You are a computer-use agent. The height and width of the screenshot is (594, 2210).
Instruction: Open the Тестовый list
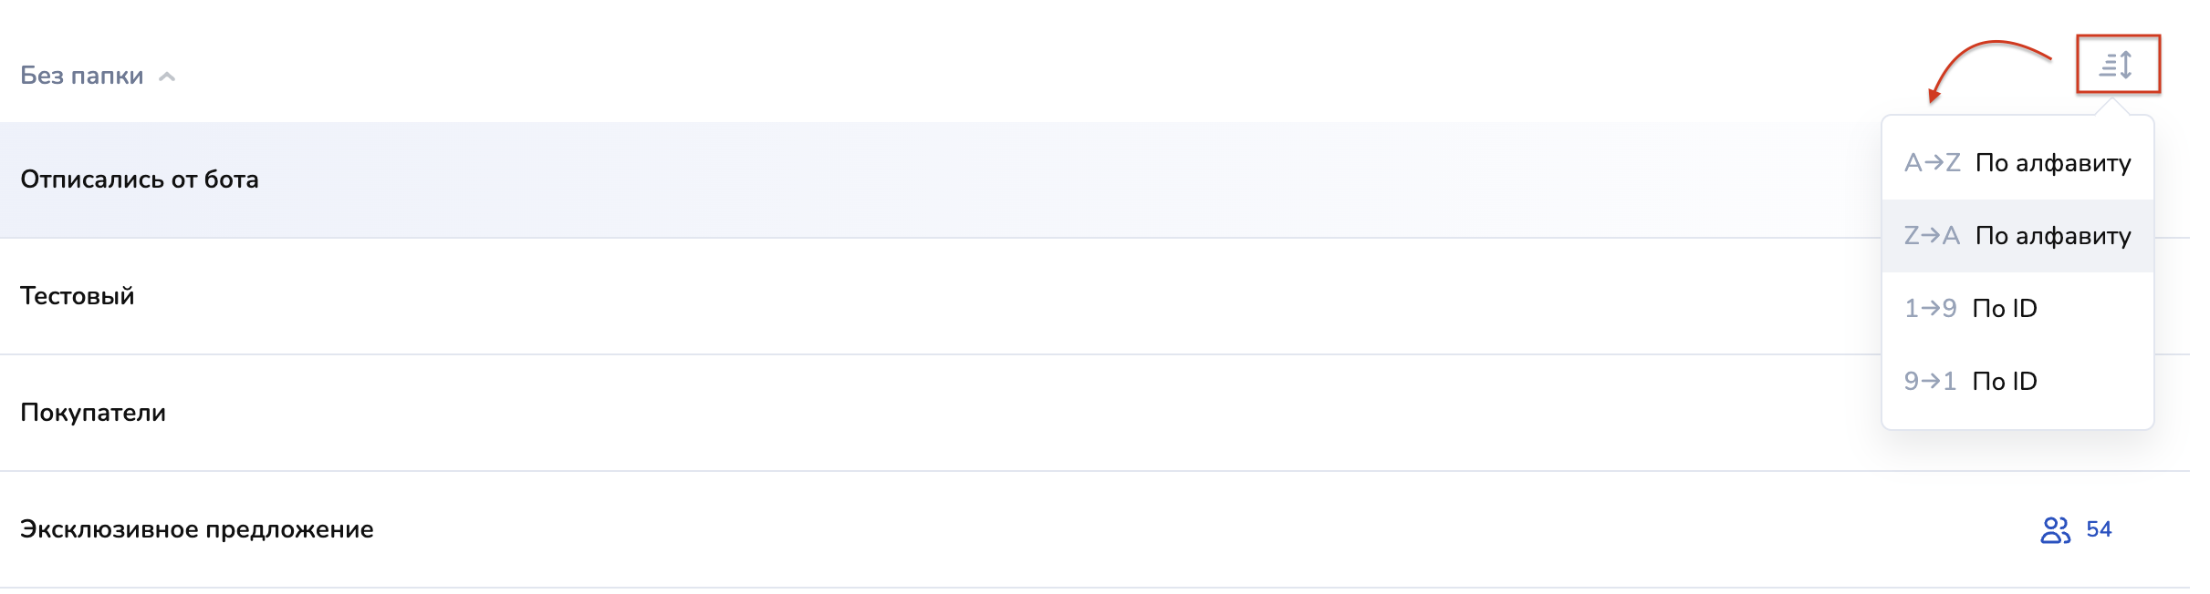click(78, 296)
